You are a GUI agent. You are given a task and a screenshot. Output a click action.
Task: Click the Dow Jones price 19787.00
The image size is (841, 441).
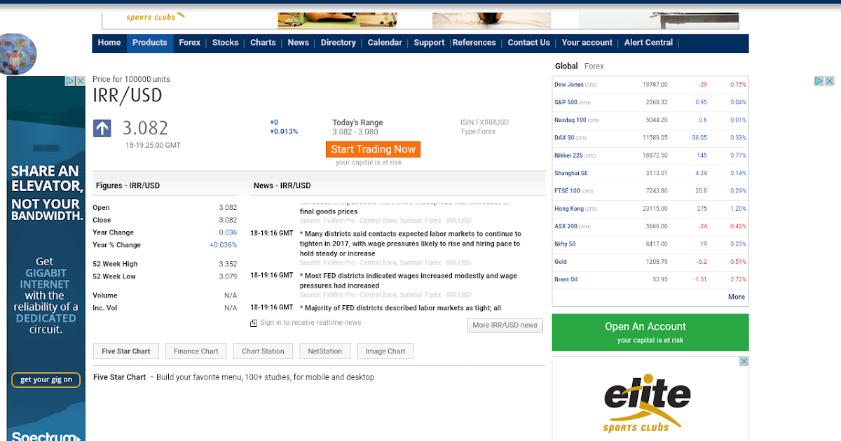(x=655, y=85)
